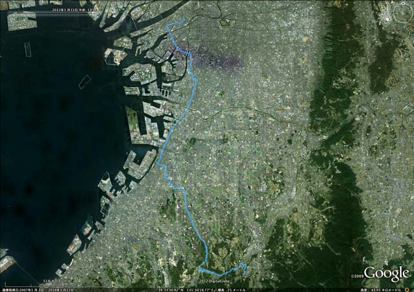The height and width of the screenshot is (292, 414).
Task: Click the left end of the time slider
Action: click(8, 13)
